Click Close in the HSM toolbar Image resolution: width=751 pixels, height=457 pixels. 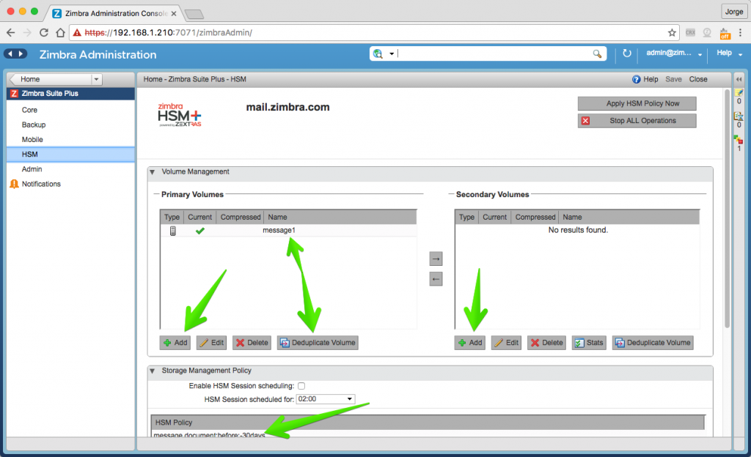tap(698, 79)
